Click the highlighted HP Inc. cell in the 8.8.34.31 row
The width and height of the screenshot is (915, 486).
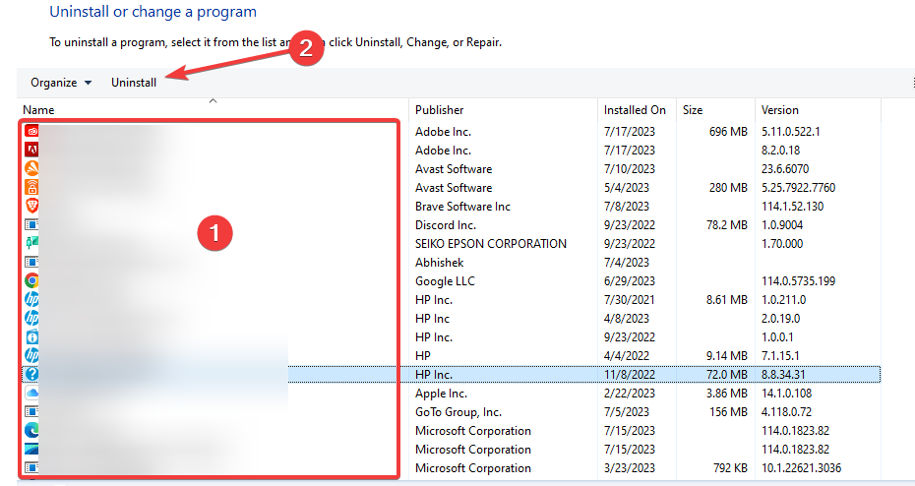pyautogui.click(x=434, y=374)
